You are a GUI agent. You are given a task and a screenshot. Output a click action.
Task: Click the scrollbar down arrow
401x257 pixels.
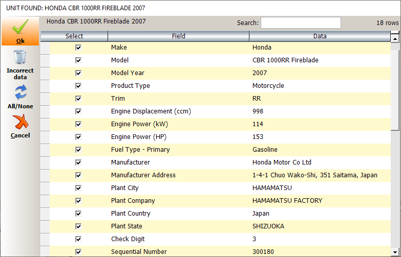[395, 252]
